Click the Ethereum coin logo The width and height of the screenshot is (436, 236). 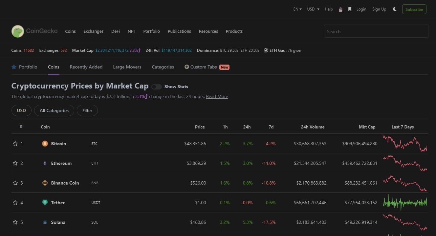pos(45,163)
